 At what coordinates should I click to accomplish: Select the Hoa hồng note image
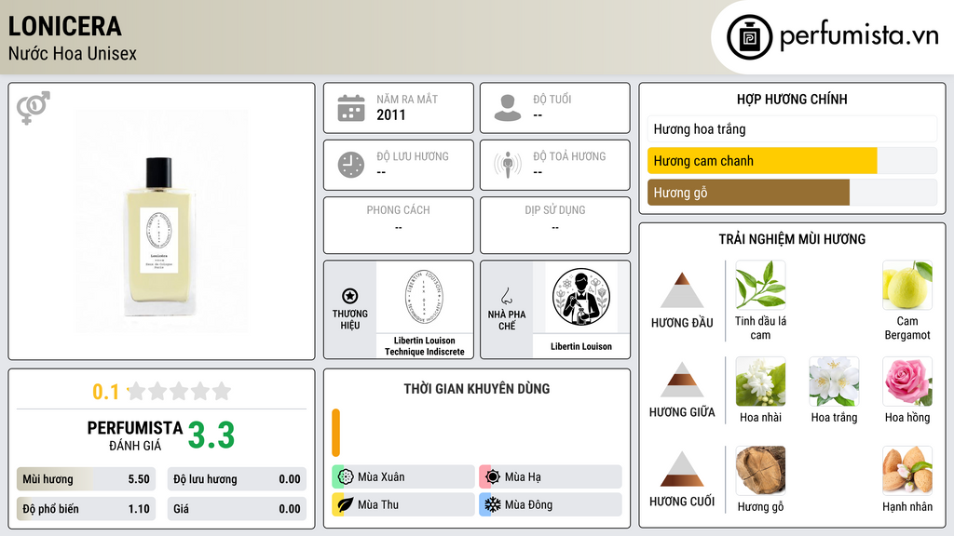(907, 381)
